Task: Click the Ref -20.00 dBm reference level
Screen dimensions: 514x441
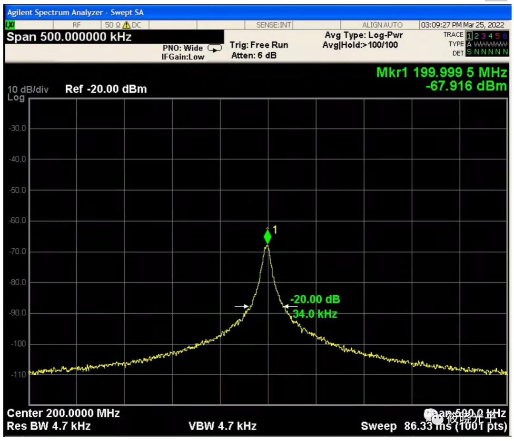Action: tap(106, 89)
